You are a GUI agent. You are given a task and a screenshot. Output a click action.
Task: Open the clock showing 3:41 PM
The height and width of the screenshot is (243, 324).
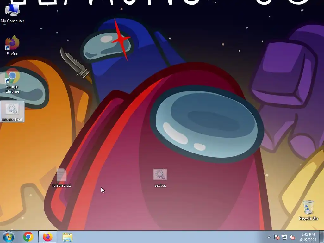point(308,237)
